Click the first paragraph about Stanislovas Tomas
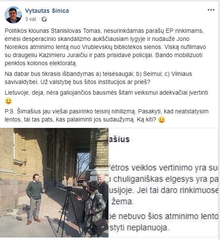This screenshot has width=220, height=240. pos(105,47)
